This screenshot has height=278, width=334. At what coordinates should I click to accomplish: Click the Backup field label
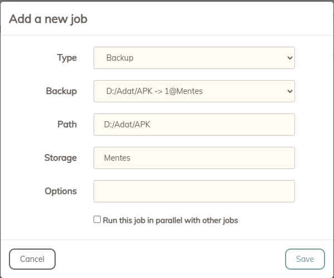[61, 91]
